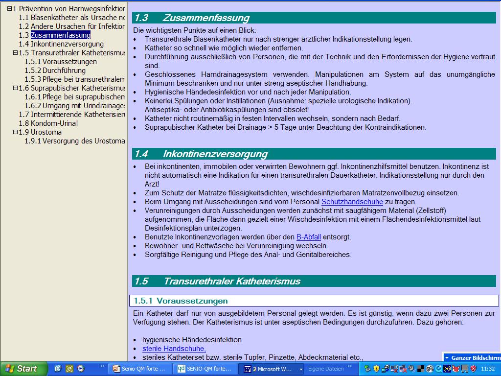Click the Ganzer Bildschirm toolbar label

(x=476, y=358)
